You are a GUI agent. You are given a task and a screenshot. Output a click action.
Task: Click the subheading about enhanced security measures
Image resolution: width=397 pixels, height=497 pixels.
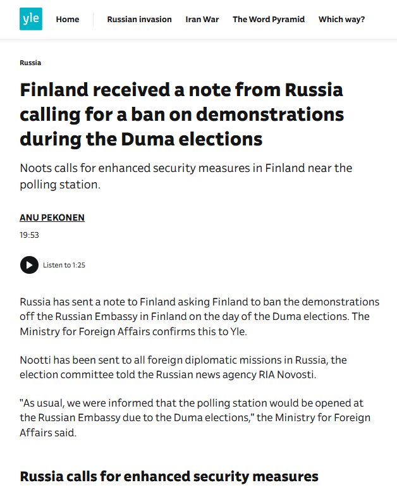coord(169,477)
